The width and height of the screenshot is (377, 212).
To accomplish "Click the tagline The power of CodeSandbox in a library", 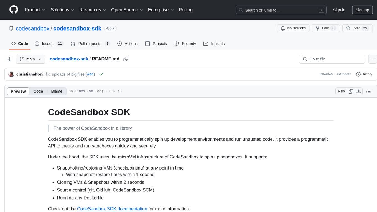I will coord(93,128).
